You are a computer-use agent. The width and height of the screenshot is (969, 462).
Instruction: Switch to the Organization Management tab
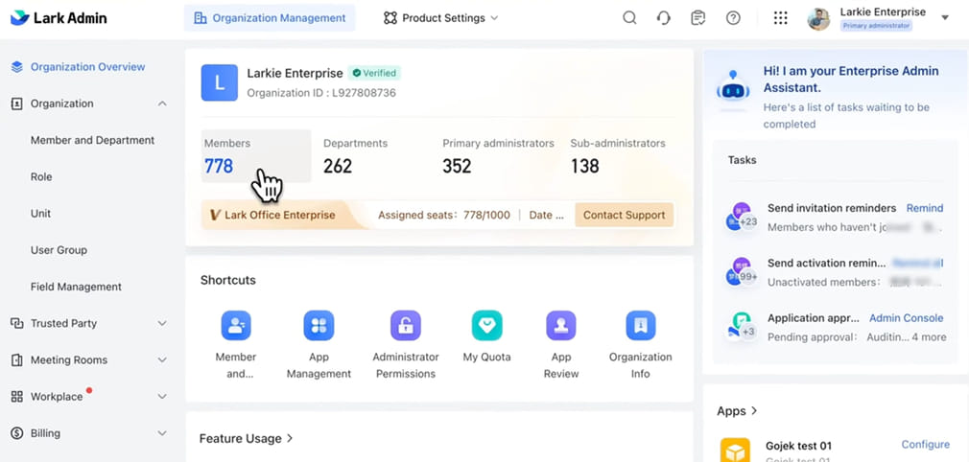[270, 18]
